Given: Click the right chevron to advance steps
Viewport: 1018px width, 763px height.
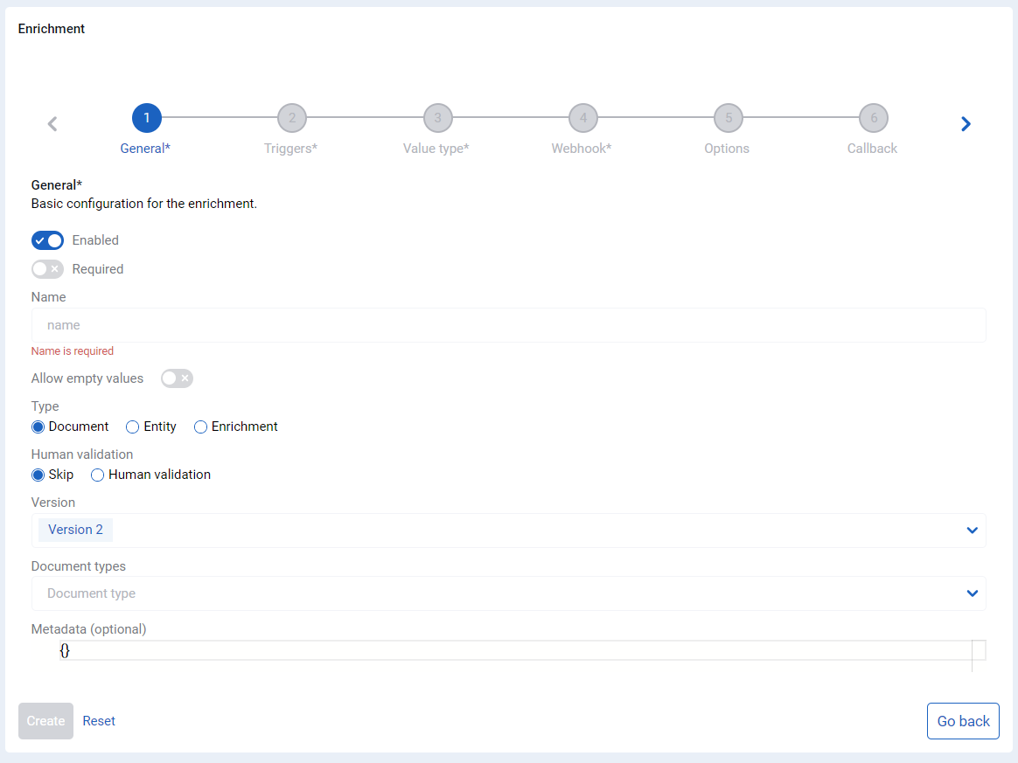Looking at the screenshot, I should point(966,124).
